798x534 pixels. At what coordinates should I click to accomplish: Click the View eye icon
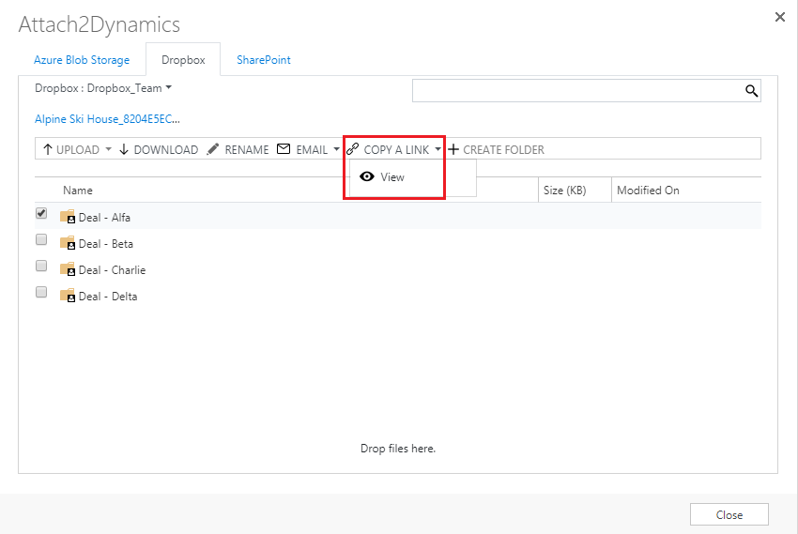(x=366, y=176)
